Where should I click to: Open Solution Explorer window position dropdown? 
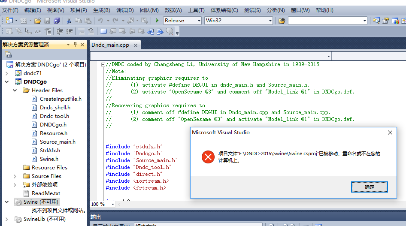[68, 45]
